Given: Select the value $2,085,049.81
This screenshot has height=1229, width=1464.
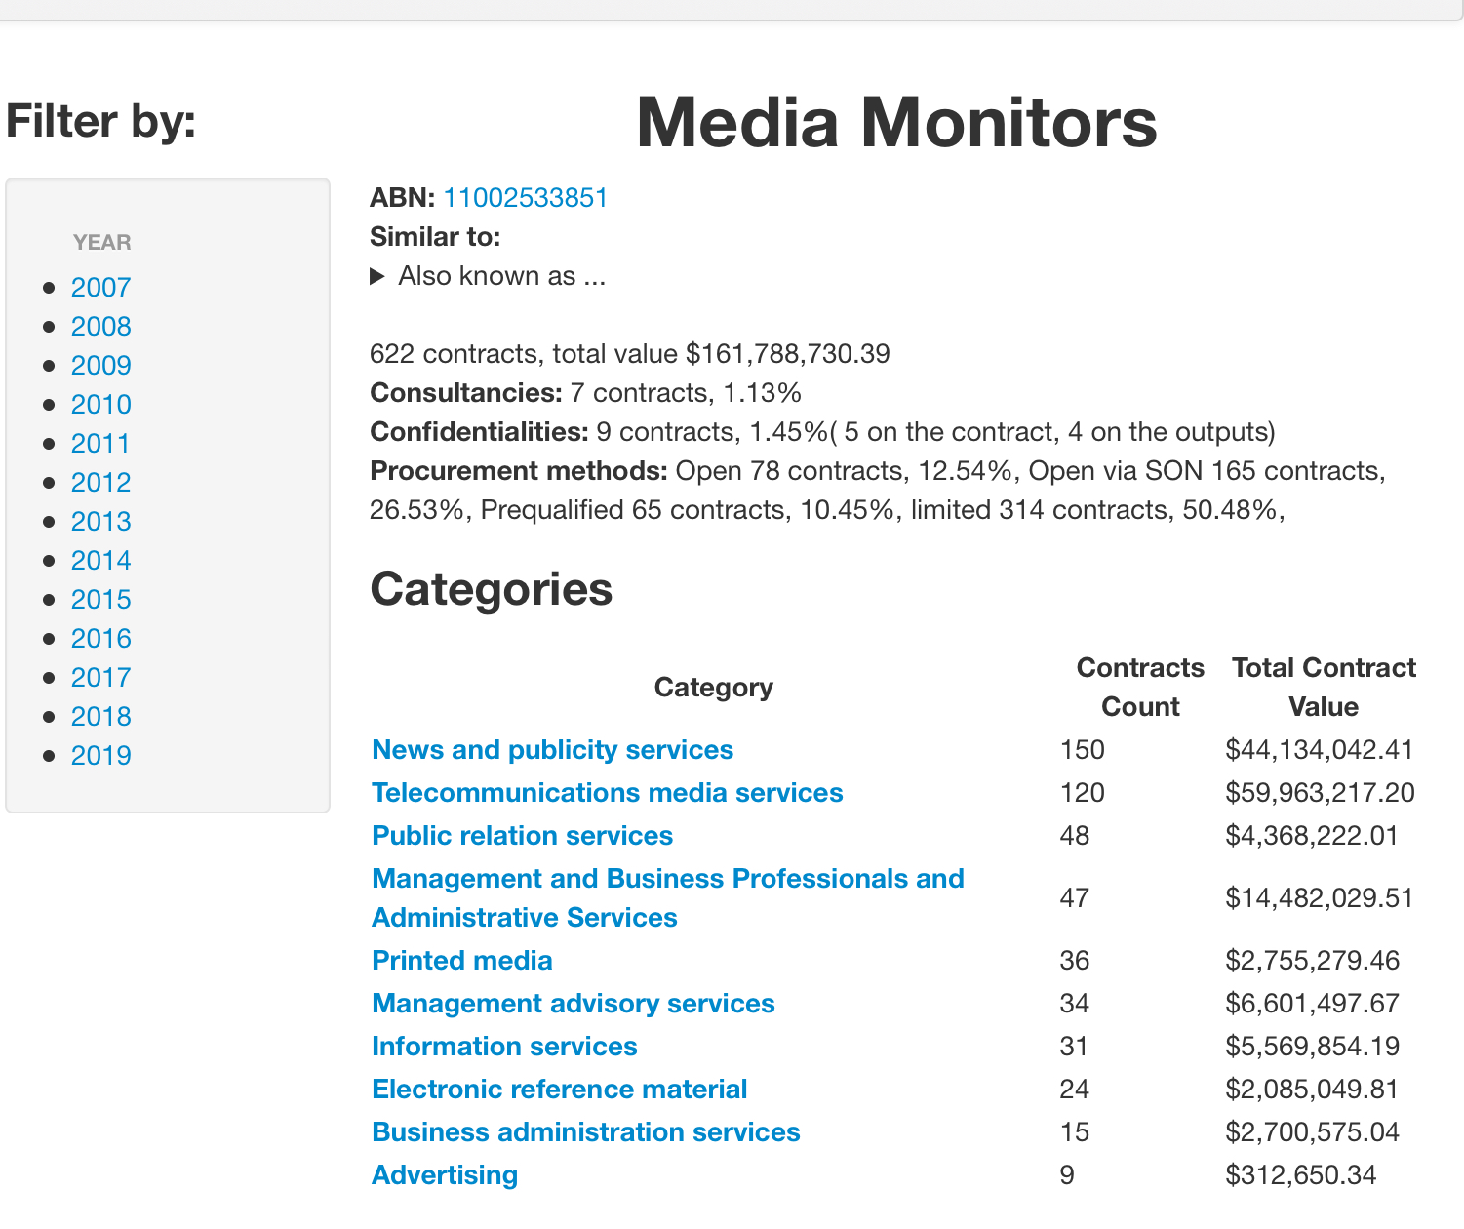Looking at the screenshot, I should click(x=1311, y=1090).
